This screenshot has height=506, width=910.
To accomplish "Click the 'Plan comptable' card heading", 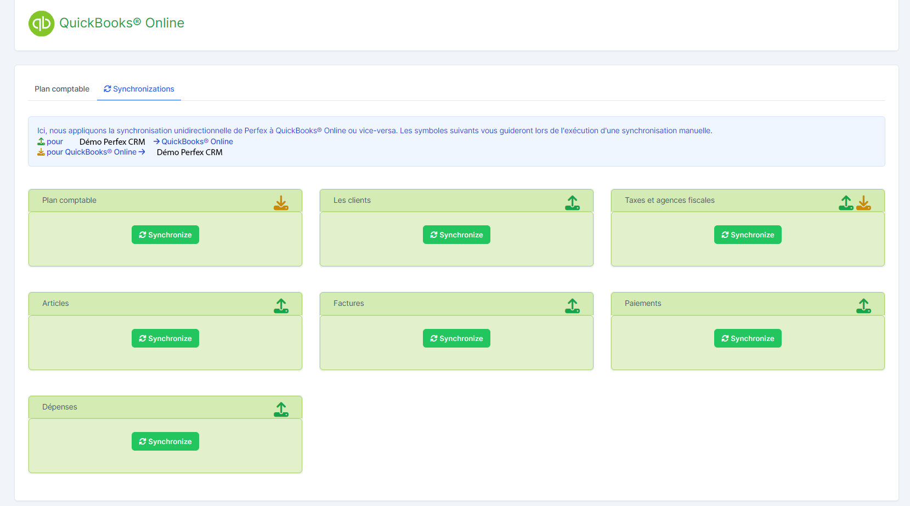I will click(x=69, y=200).
